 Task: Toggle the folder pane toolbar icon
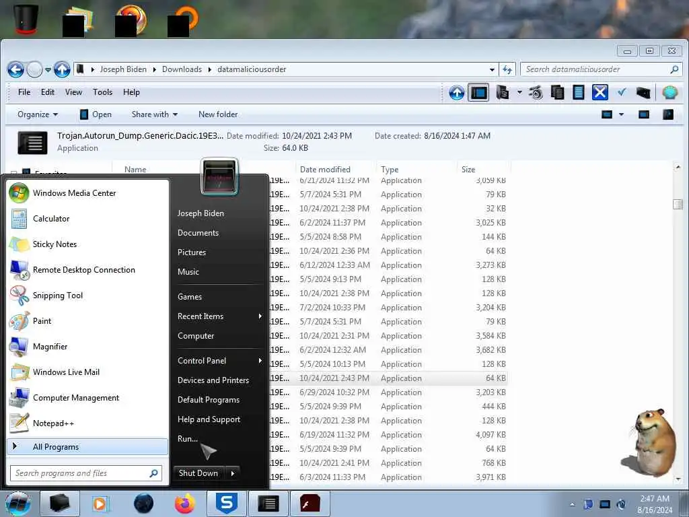coord(478,93)
